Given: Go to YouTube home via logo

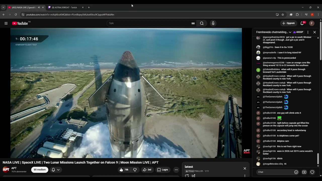Looking at the screenshot, I should tap(20, 23).
